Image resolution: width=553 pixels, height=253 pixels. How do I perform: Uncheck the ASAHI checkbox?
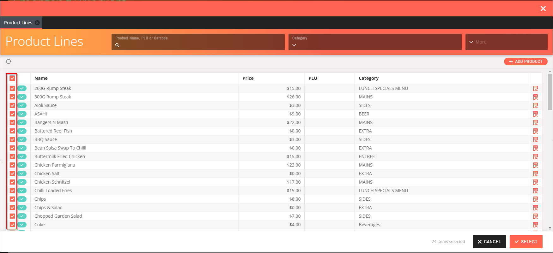12,114
